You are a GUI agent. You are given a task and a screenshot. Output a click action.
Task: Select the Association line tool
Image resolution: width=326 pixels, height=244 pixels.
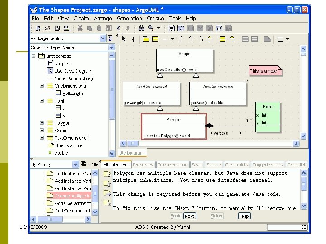pos(165,39)
